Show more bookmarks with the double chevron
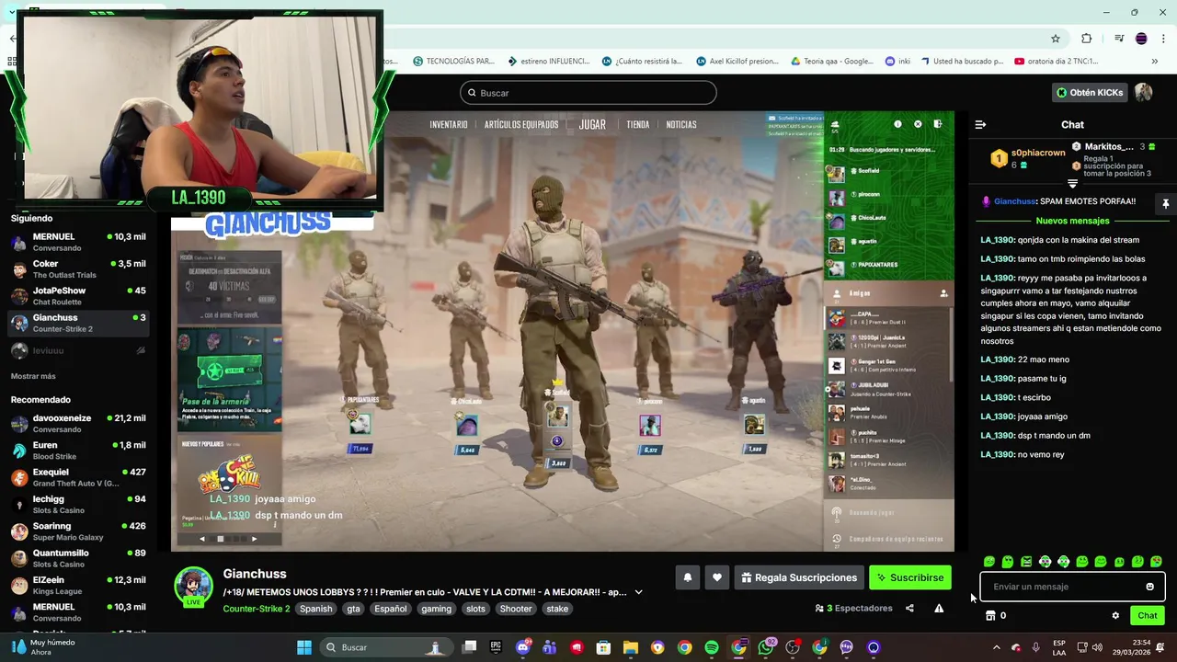This screenshot has width=1177, height=662. (x=1155, y=62)
